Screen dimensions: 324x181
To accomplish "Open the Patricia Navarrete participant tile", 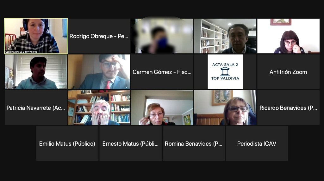I will [36, 108].
